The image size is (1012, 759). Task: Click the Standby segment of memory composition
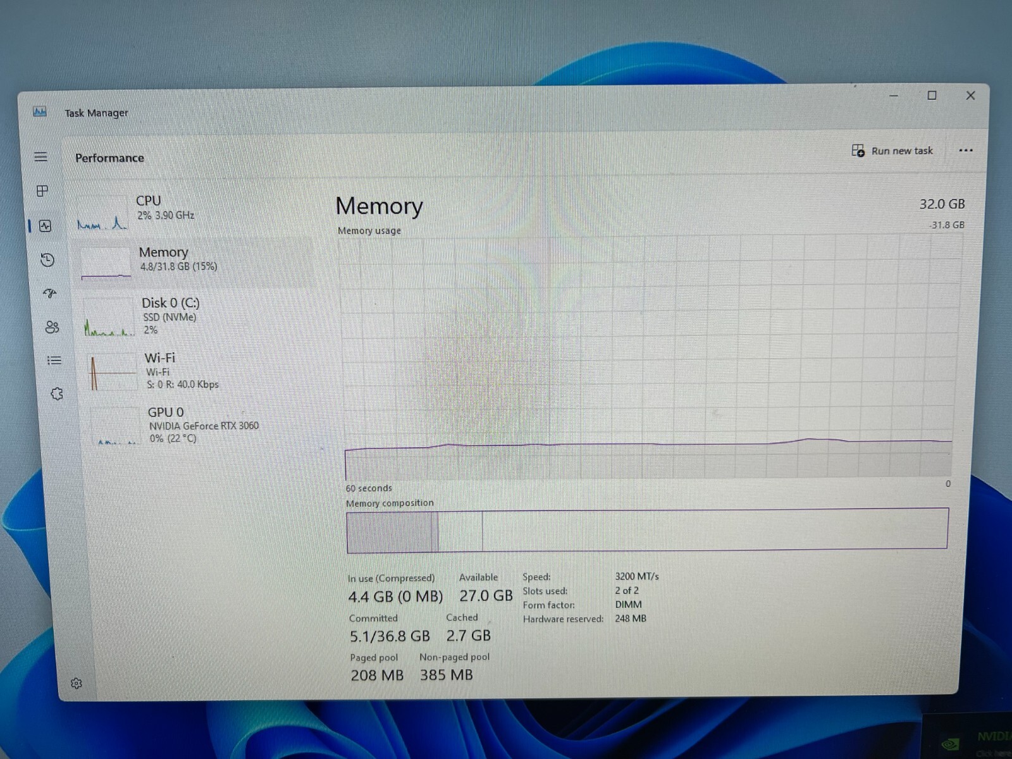[x=460, y=531]
